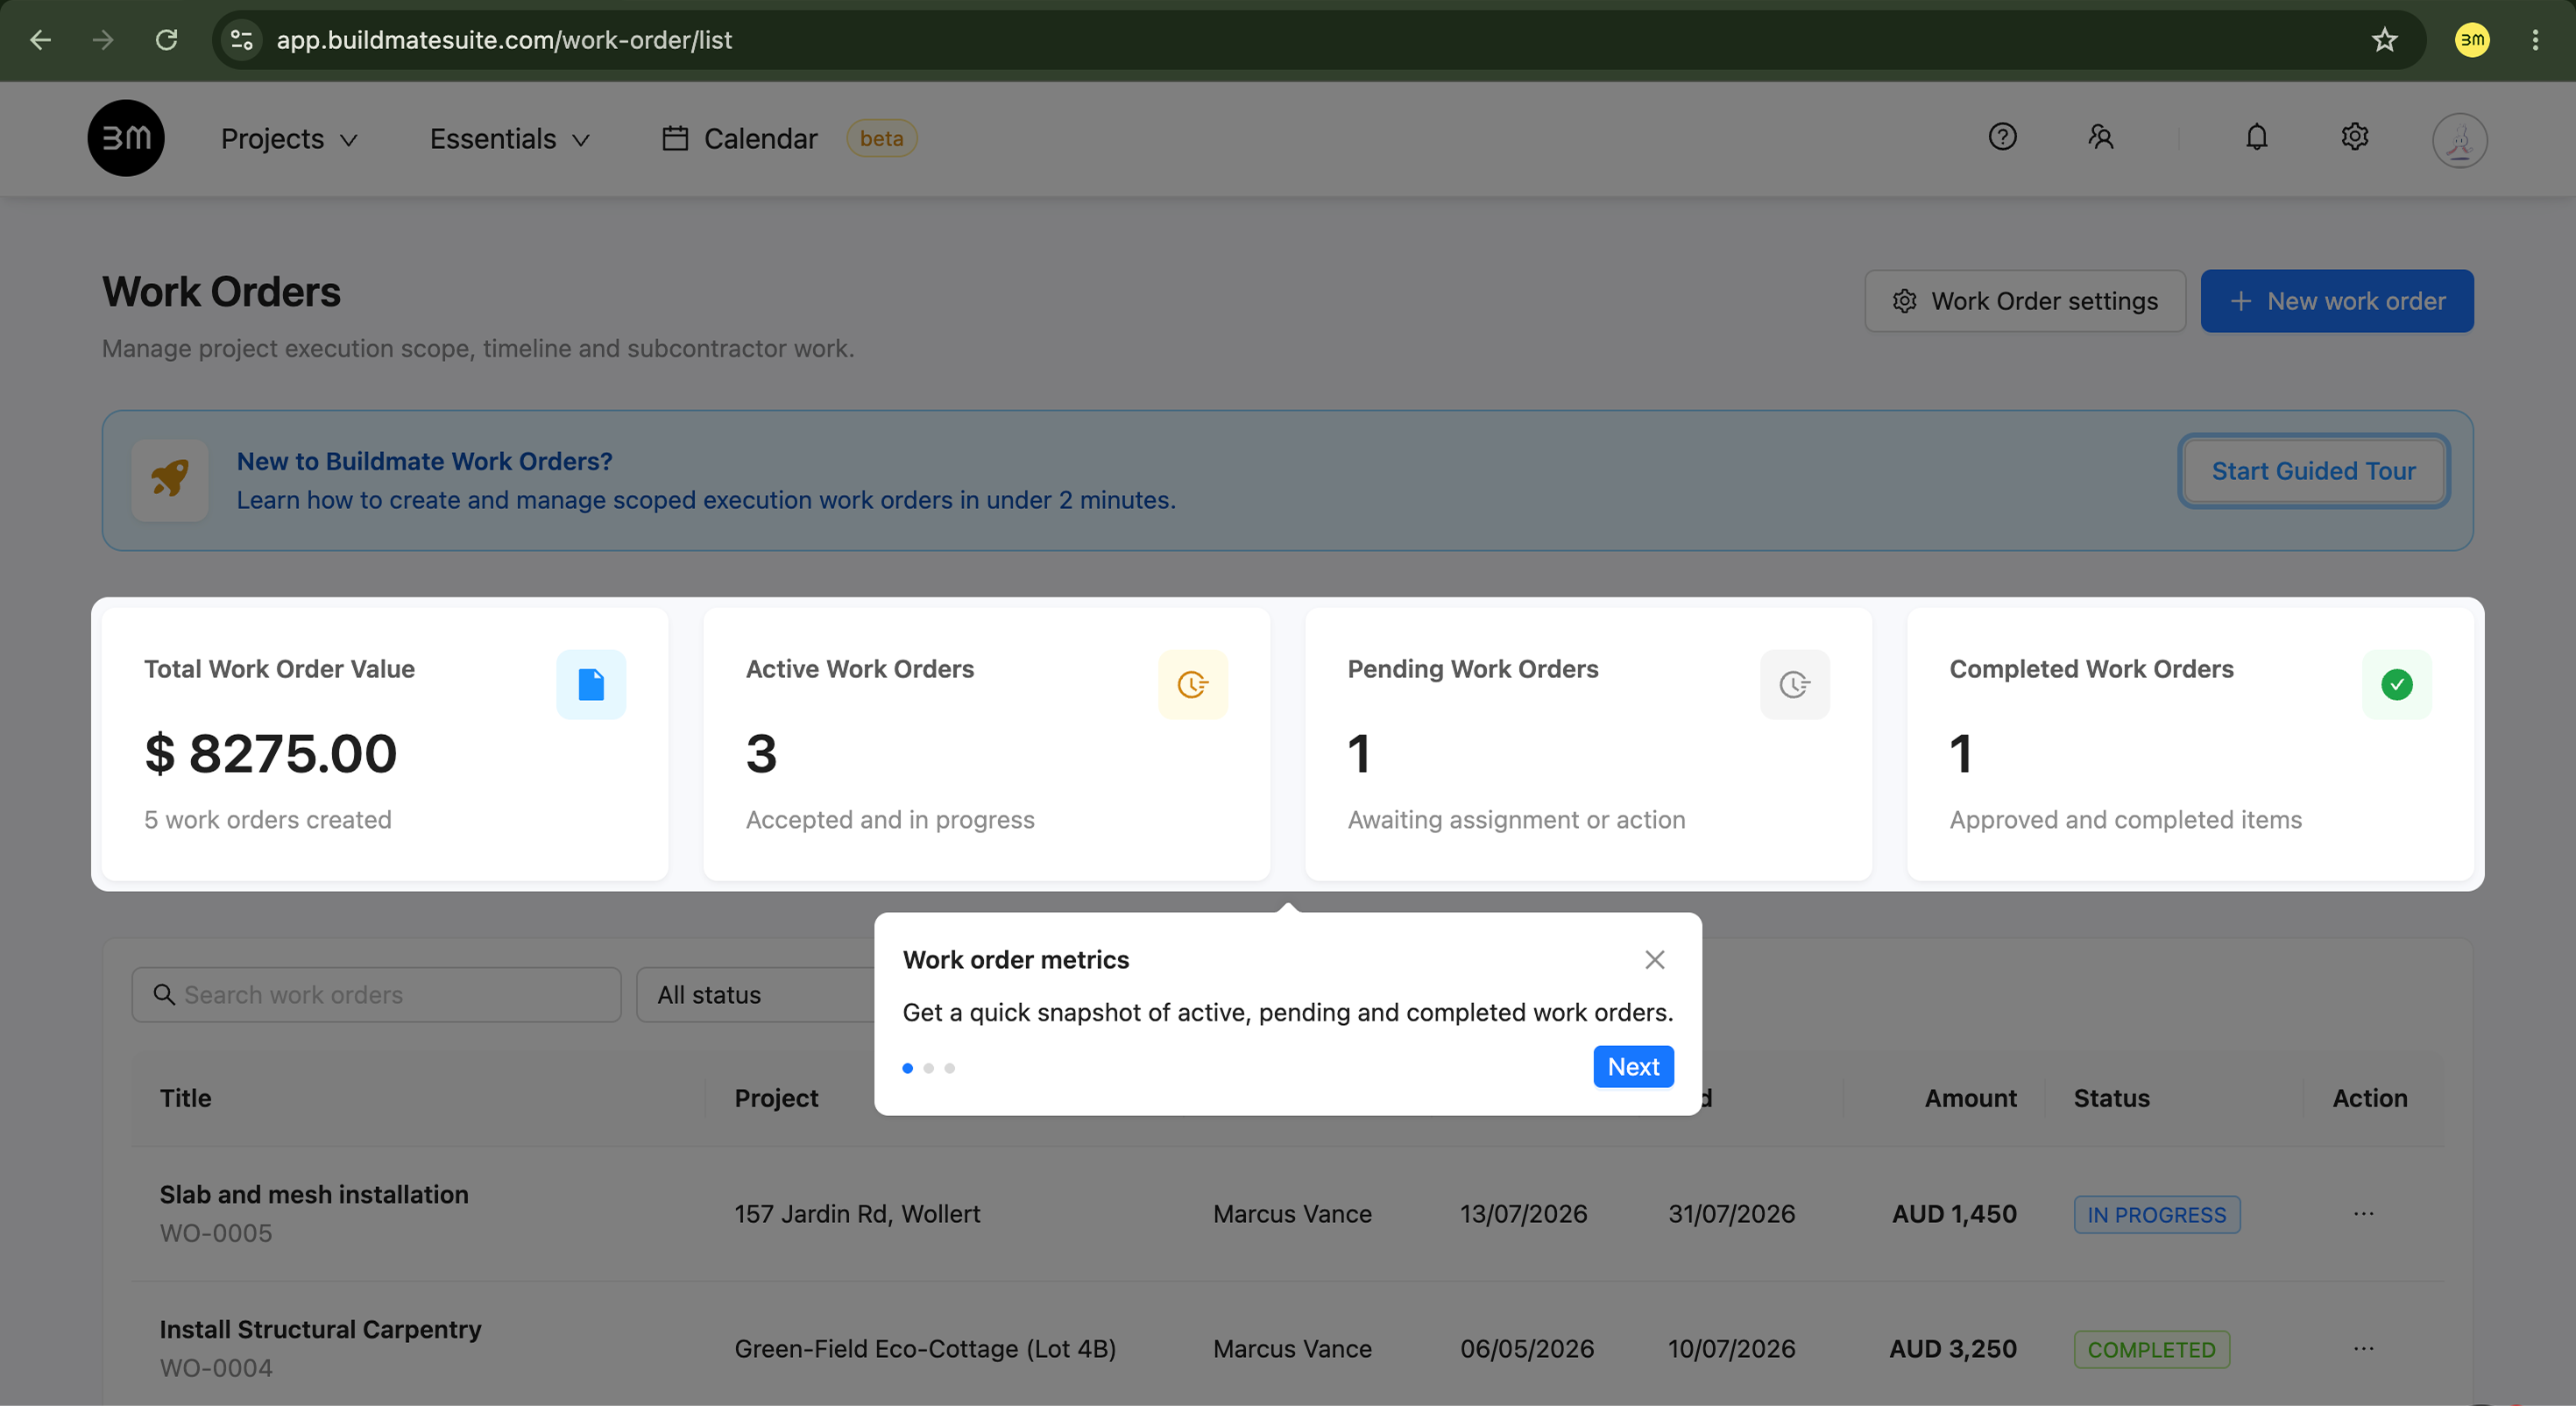Open the help question mark icon
The height and width of the screenshot is (1406, 2576).
click(2002, 136)
